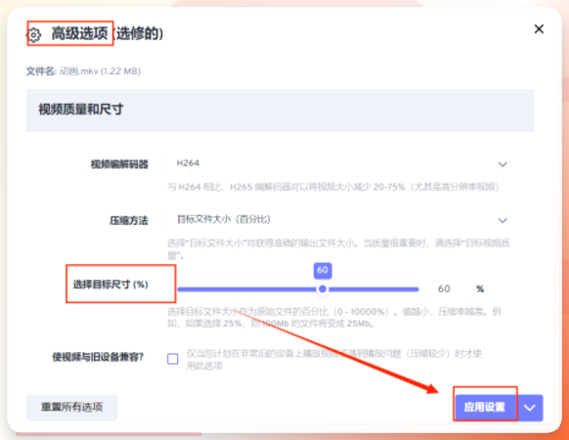
Task: Click the percentage input field showing 60
Action: [450, 288]
